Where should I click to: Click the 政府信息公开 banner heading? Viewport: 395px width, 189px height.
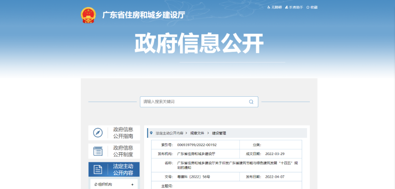tap(199, 44)
